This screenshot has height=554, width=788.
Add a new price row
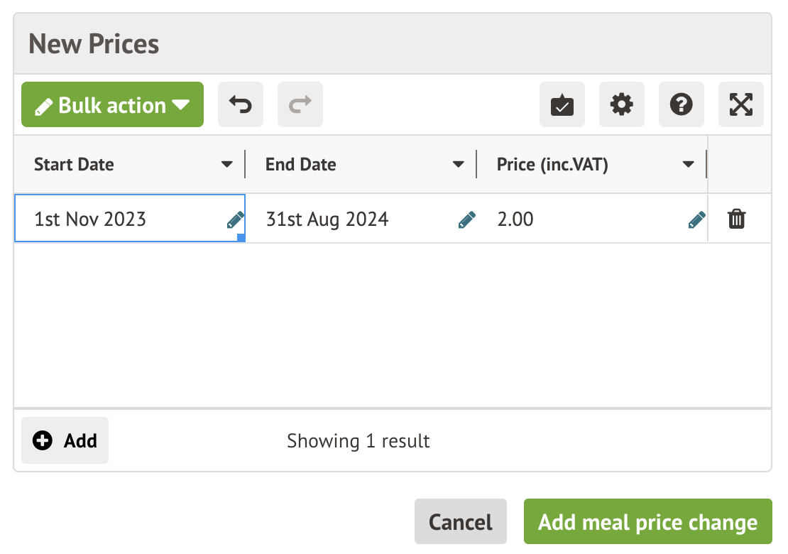(65, 440)
